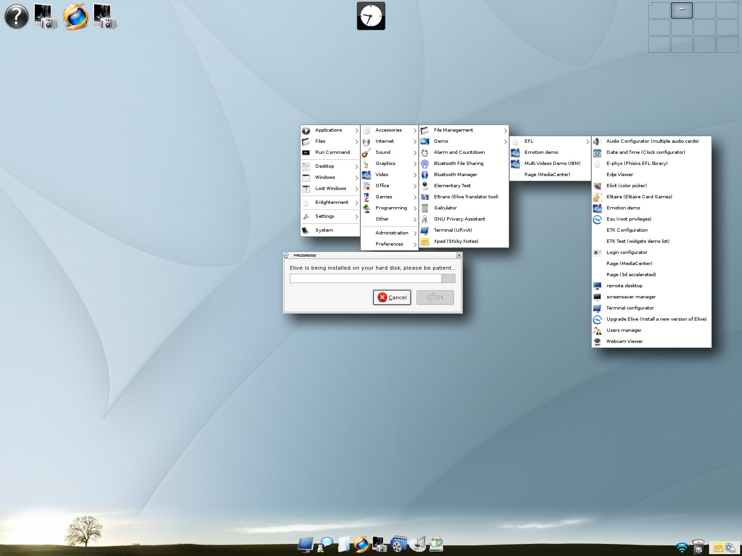
Task: Expand the Lost Windows submenu
Action: [330, 189]
